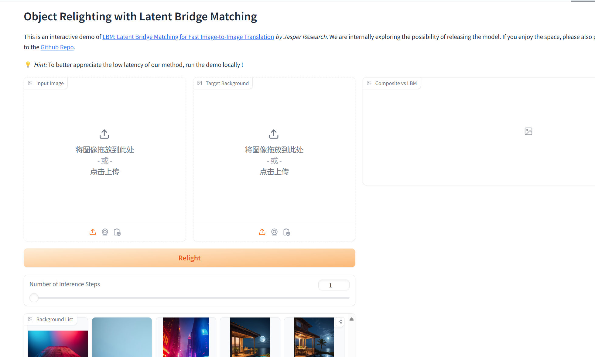The image size is (595, 357).
Task: Select upload source under Target Background
Action: pos(262,232)
